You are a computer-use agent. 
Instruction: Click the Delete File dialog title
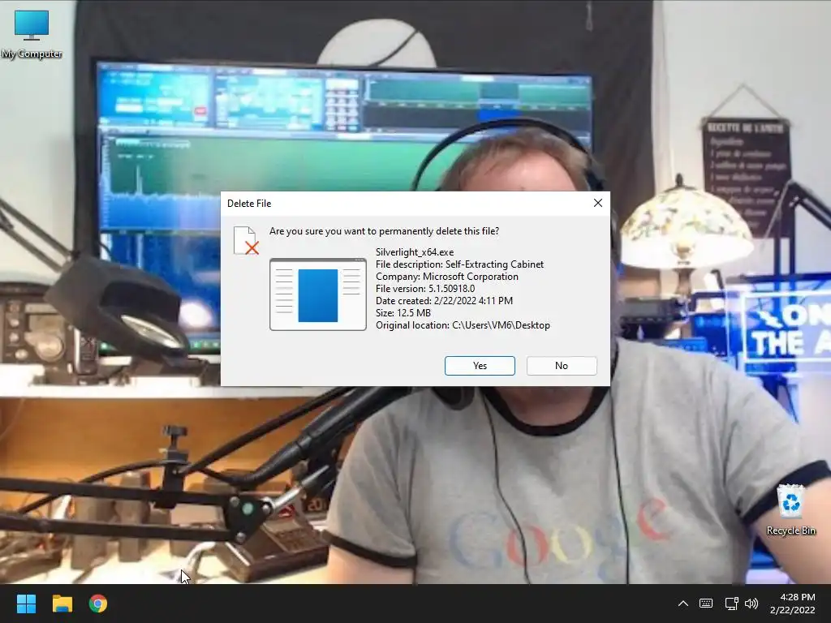249,204
